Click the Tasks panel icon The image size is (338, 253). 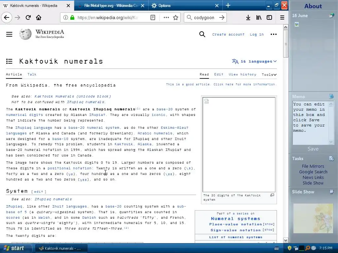click(331, 158)
